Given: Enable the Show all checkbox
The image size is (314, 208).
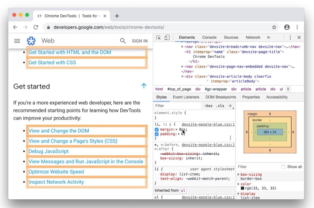Looking at the screenshot, I should pyautogui.click(x=283, y=167).
